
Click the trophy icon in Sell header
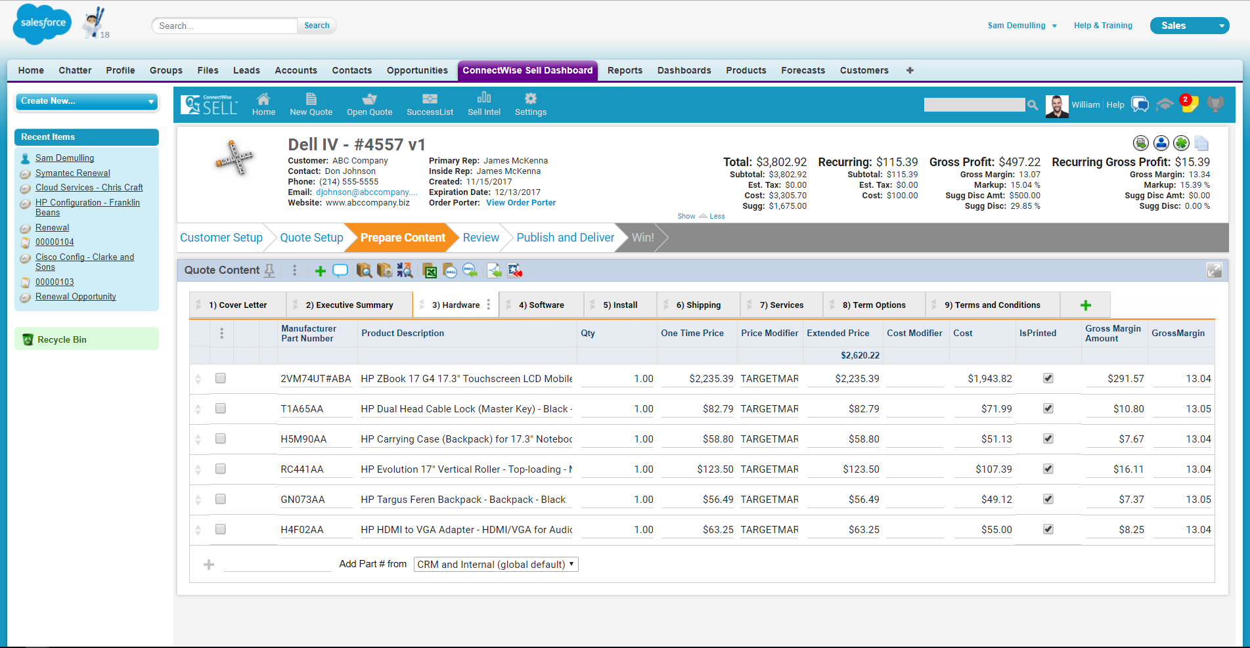pyautogui.click(x=1215, y=104)
